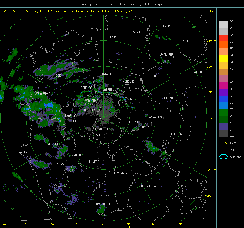Select the HAVERI label

point(94,162)
